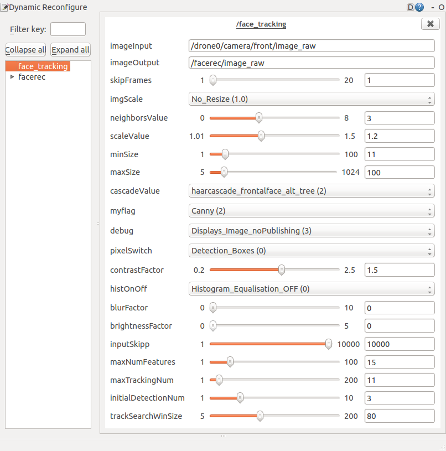The image size is (446, 451).
Task: Click the contrastFactor value box
Action: 400,270
